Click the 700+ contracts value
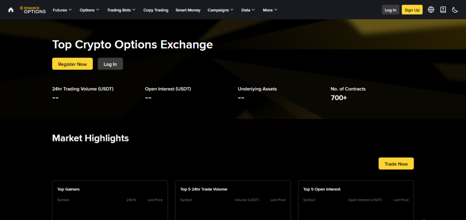This screenshot has height=220, width=466. tap(339, 98)
